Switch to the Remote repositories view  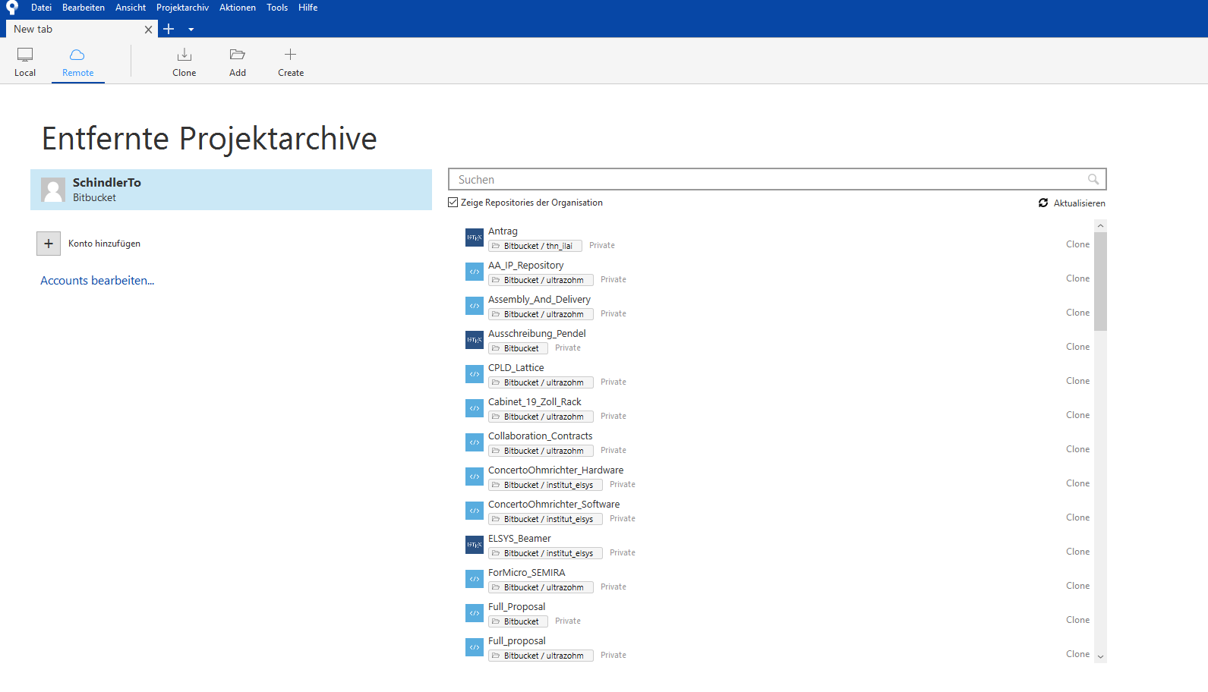[x=78, y=62]
